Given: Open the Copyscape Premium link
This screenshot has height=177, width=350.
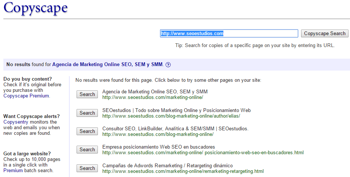Looking at the screenshot, I should pyautogui.click(x=26, y=96).
